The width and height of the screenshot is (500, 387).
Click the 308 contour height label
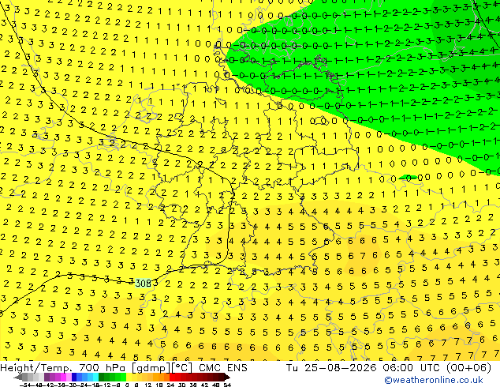click(144, 283)
